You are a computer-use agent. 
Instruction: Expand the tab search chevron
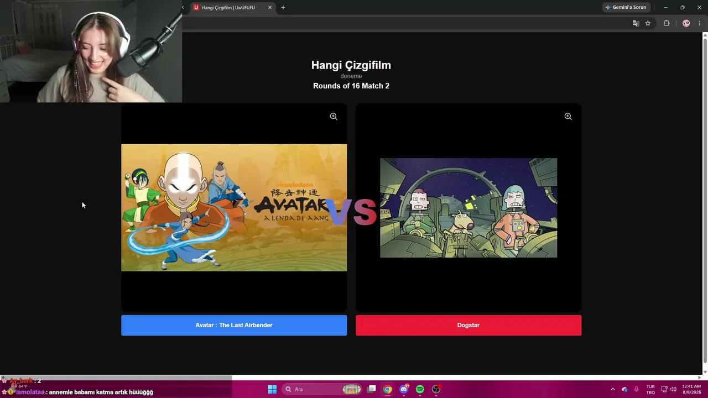(183, 8)
